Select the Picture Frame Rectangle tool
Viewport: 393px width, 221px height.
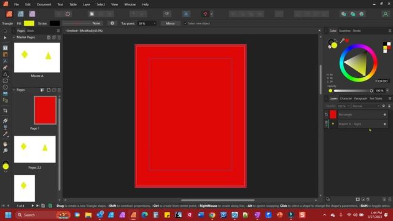5,80
